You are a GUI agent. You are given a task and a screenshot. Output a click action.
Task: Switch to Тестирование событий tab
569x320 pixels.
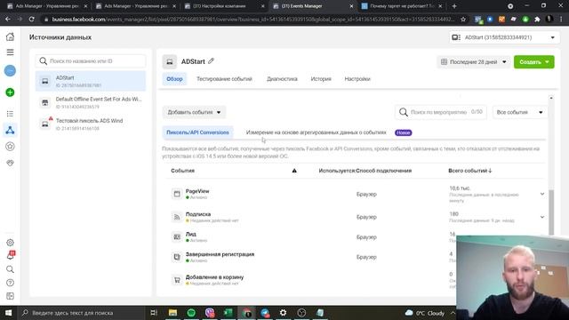[224, 79]
